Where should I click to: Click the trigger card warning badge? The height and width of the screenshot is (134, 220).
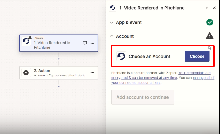[30, 37]
